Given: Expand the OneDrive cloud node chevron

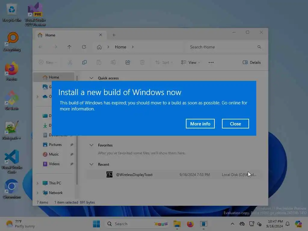Looking at the screenshot, I should (x=38, y=97).
